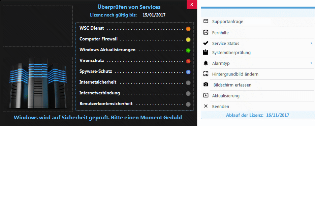Click the server rack image
This screenshot has width=315, height=209.
[38, 84]
